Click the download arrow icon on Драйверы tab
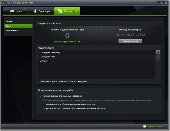This screenshot has height=131, width=170. tap(35, 11)
